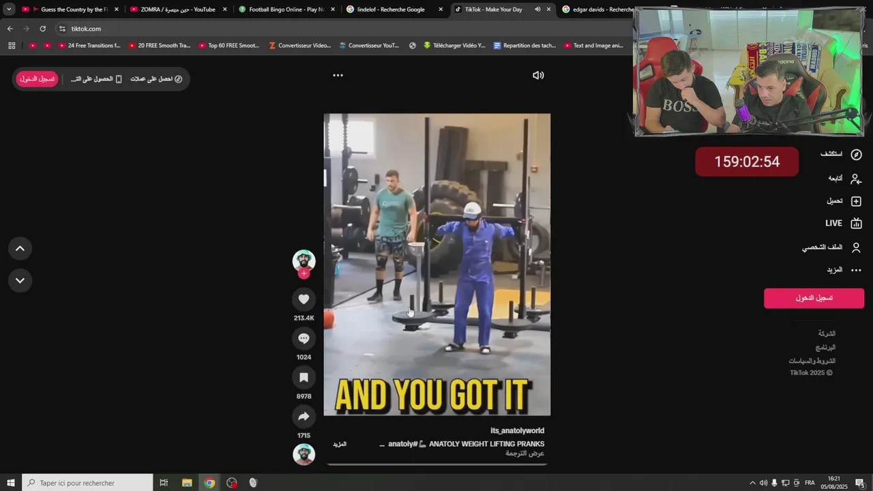Click the show translation link under caption
This screenshot has width=873, height=491.
click(x=524, y=453)
